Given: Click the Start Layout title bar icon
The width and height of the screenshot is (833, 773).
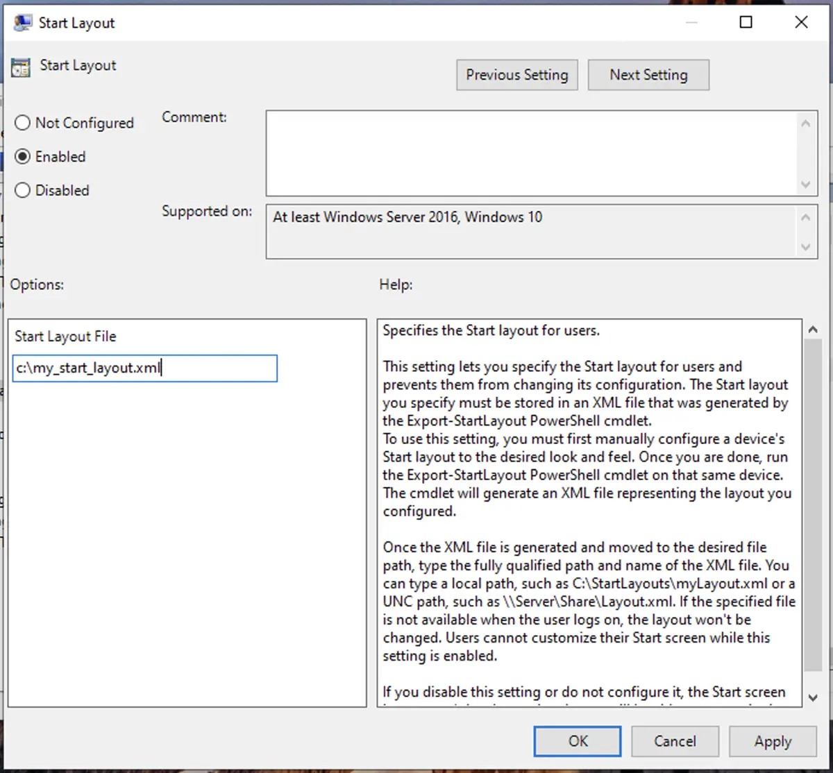Looking at the screenshot, I should tap(22, 23).
